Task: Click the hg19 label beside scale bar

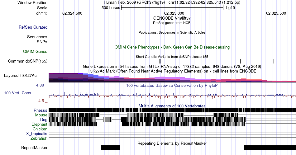Action: coord(231,8)
